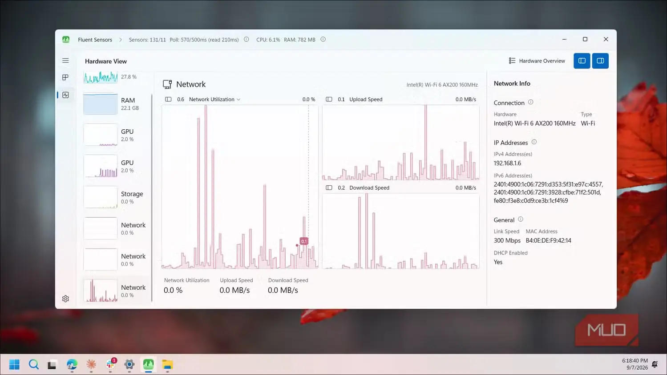Click the DHCP Enabled value Yes
Viewport: 667px width, 375px height.
pos(498,262)
